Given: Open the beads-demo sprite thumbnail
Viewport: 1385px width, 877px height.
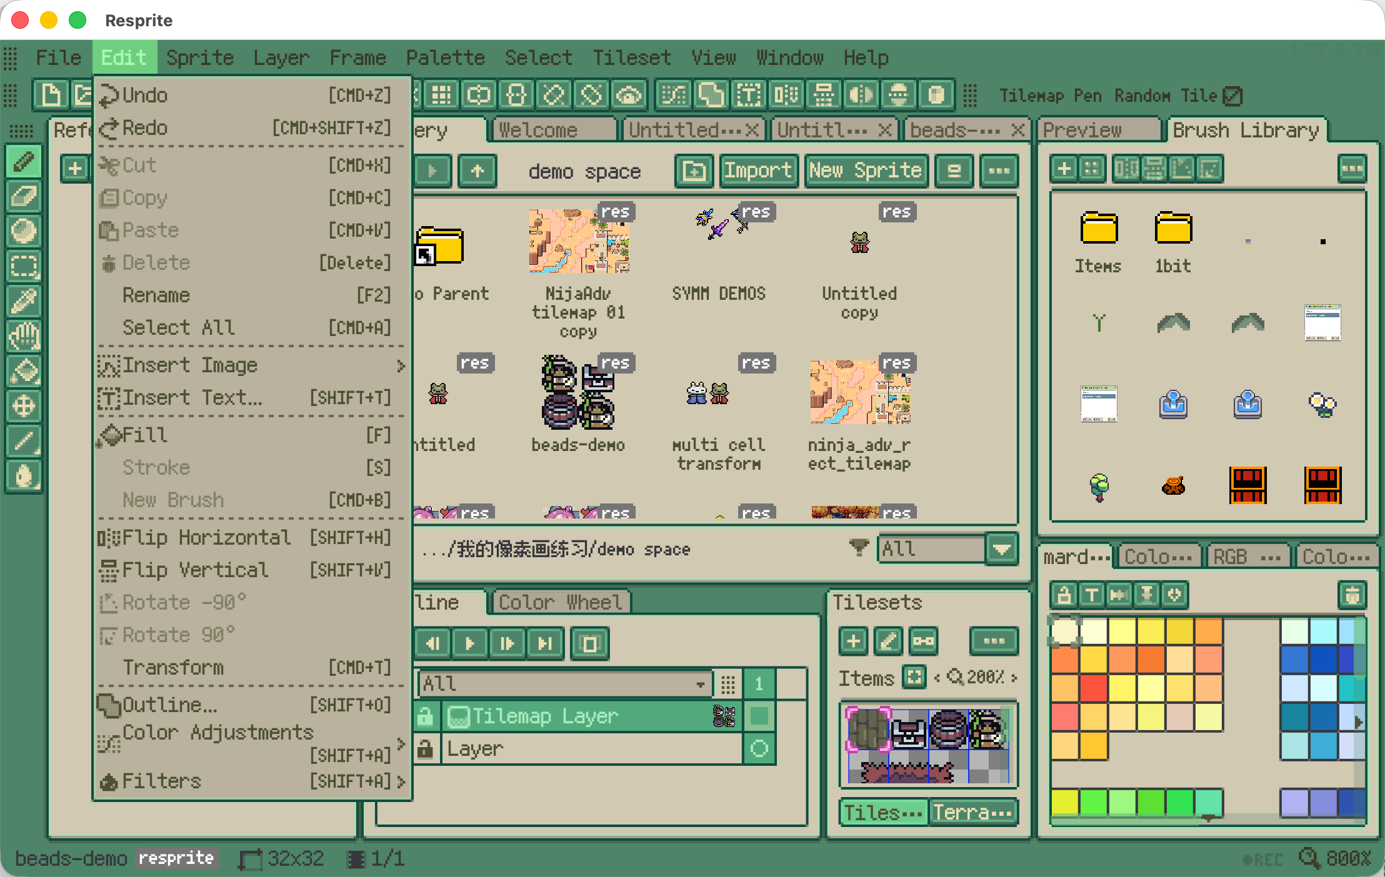Looking at the screenshot, I should (578, 394).
